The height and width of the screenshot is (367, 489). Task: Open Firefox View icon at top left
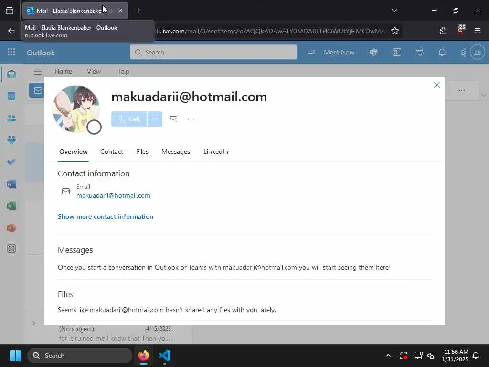point(10,11)
